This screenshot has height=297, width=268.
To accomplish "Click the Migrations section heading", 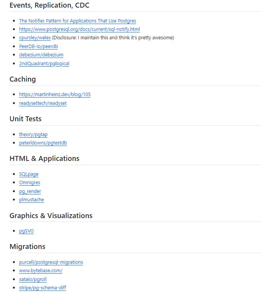I will pos(27,247).
